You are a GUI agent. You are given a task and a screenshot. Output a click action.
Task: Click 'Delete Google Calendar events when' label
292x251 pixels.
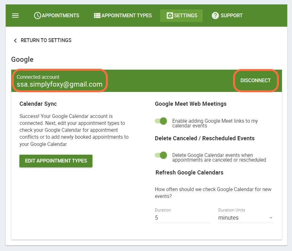(x=219, y=158)
